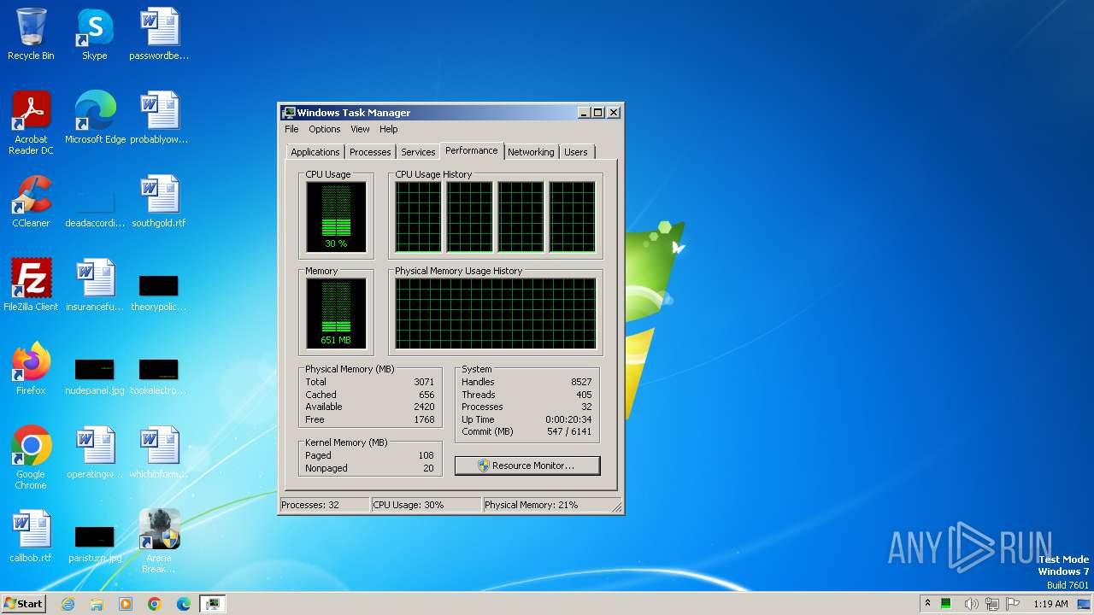1094x615 pixels.
Task: Click the Start button
Action: pyautogui.click(x=23, y=604)
